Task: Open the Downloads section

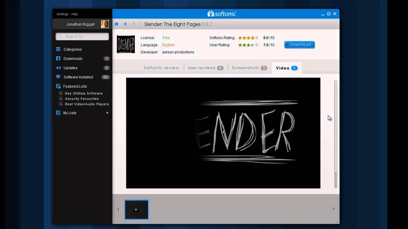Action: click(x=73, y=59)
